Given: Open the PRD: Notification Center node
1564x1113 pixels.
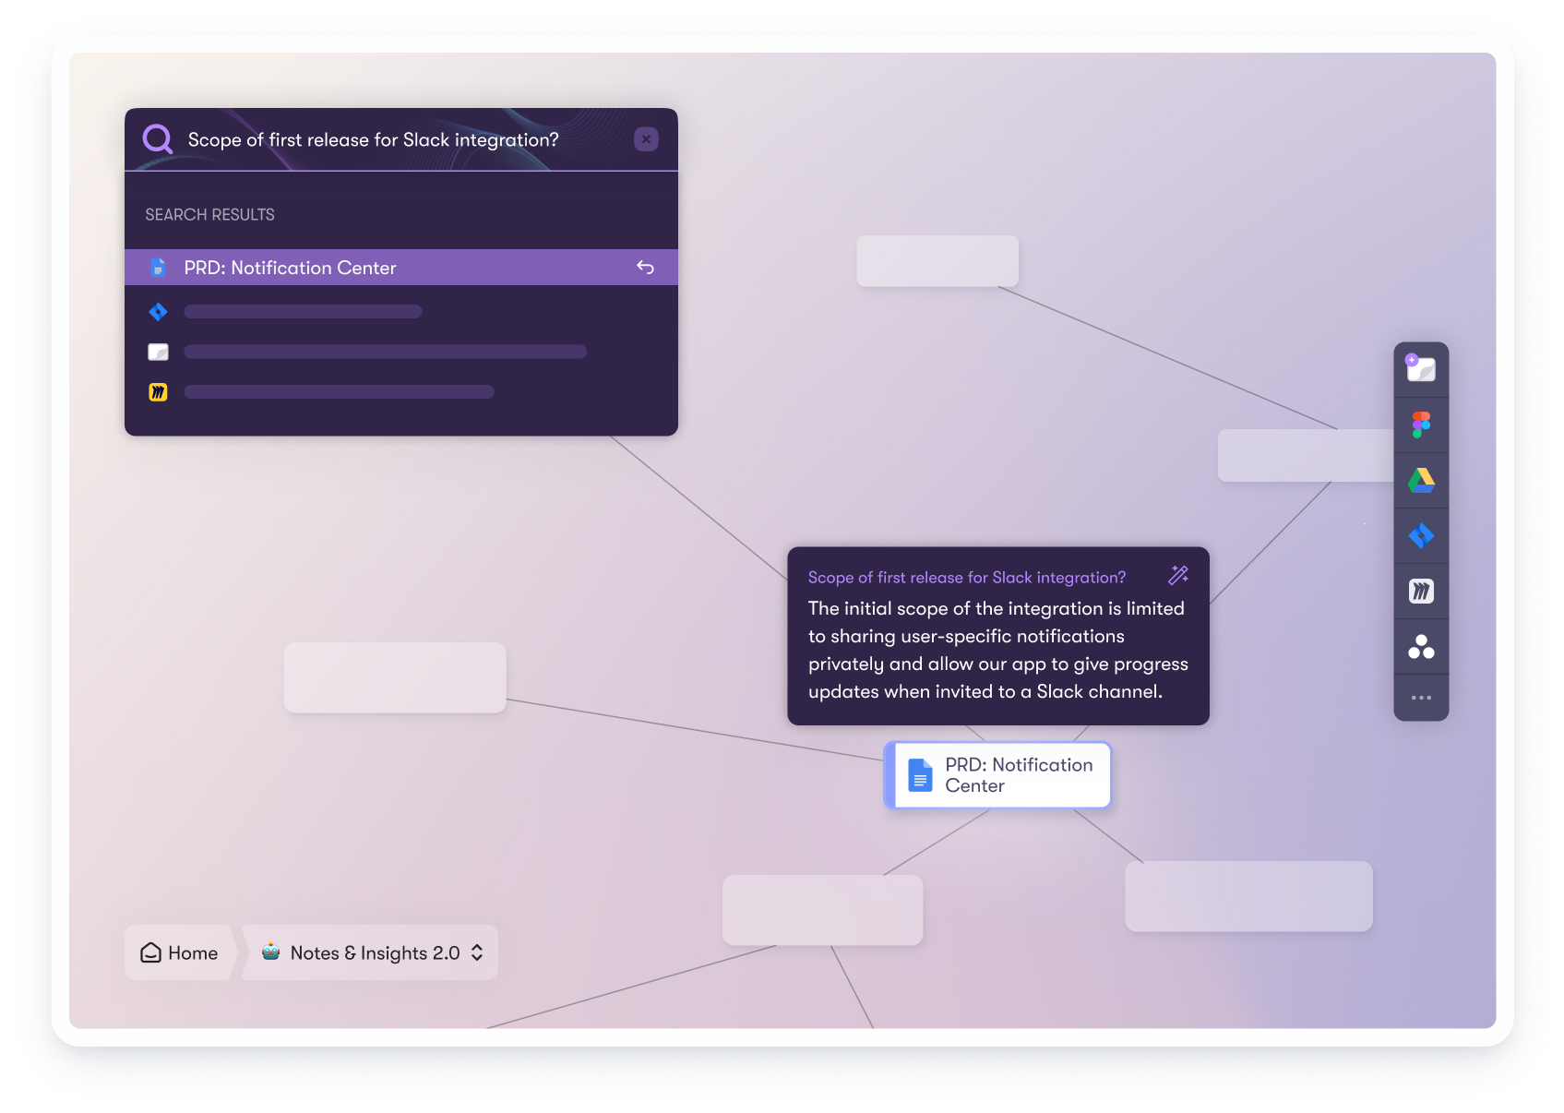Looking at the screenshot, I should (x=997, y=775).
